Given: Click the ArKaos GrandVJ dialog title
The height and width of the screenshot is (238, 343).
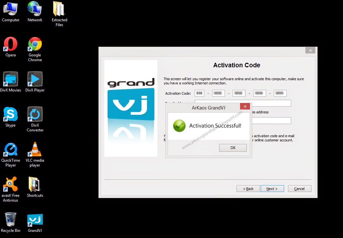Looking at the screenshot, I should click(x=209, y=108).
